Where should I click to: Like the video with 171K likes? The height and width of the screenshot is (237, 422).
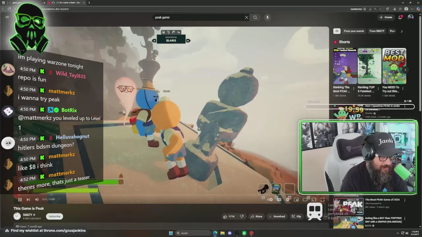pyautogui.click(x=229, y=216)
